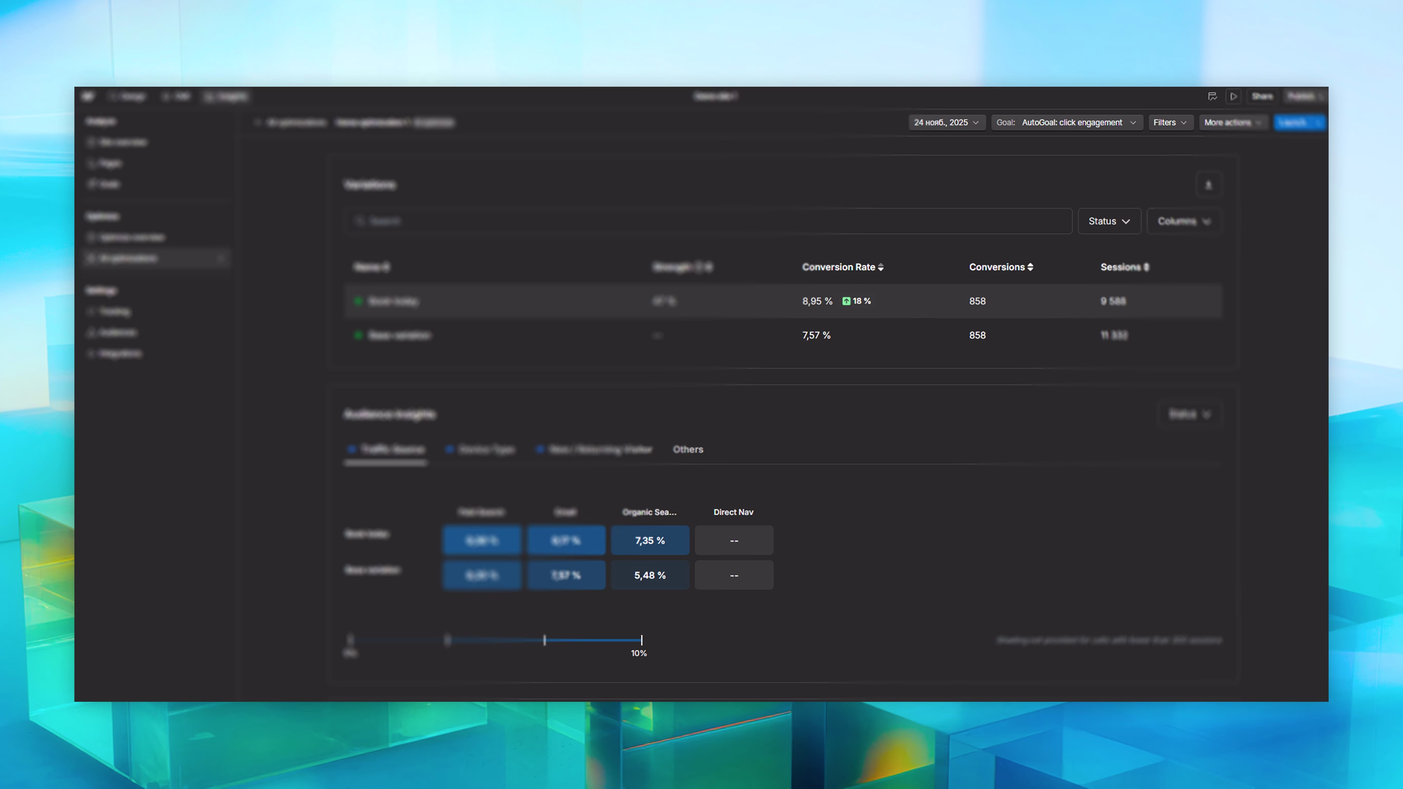Image resolution: width=1403 pixels, height=789 pixels.
Task: Toggle sorting on the Conversions column
Action: click(x=1030, y=267)
